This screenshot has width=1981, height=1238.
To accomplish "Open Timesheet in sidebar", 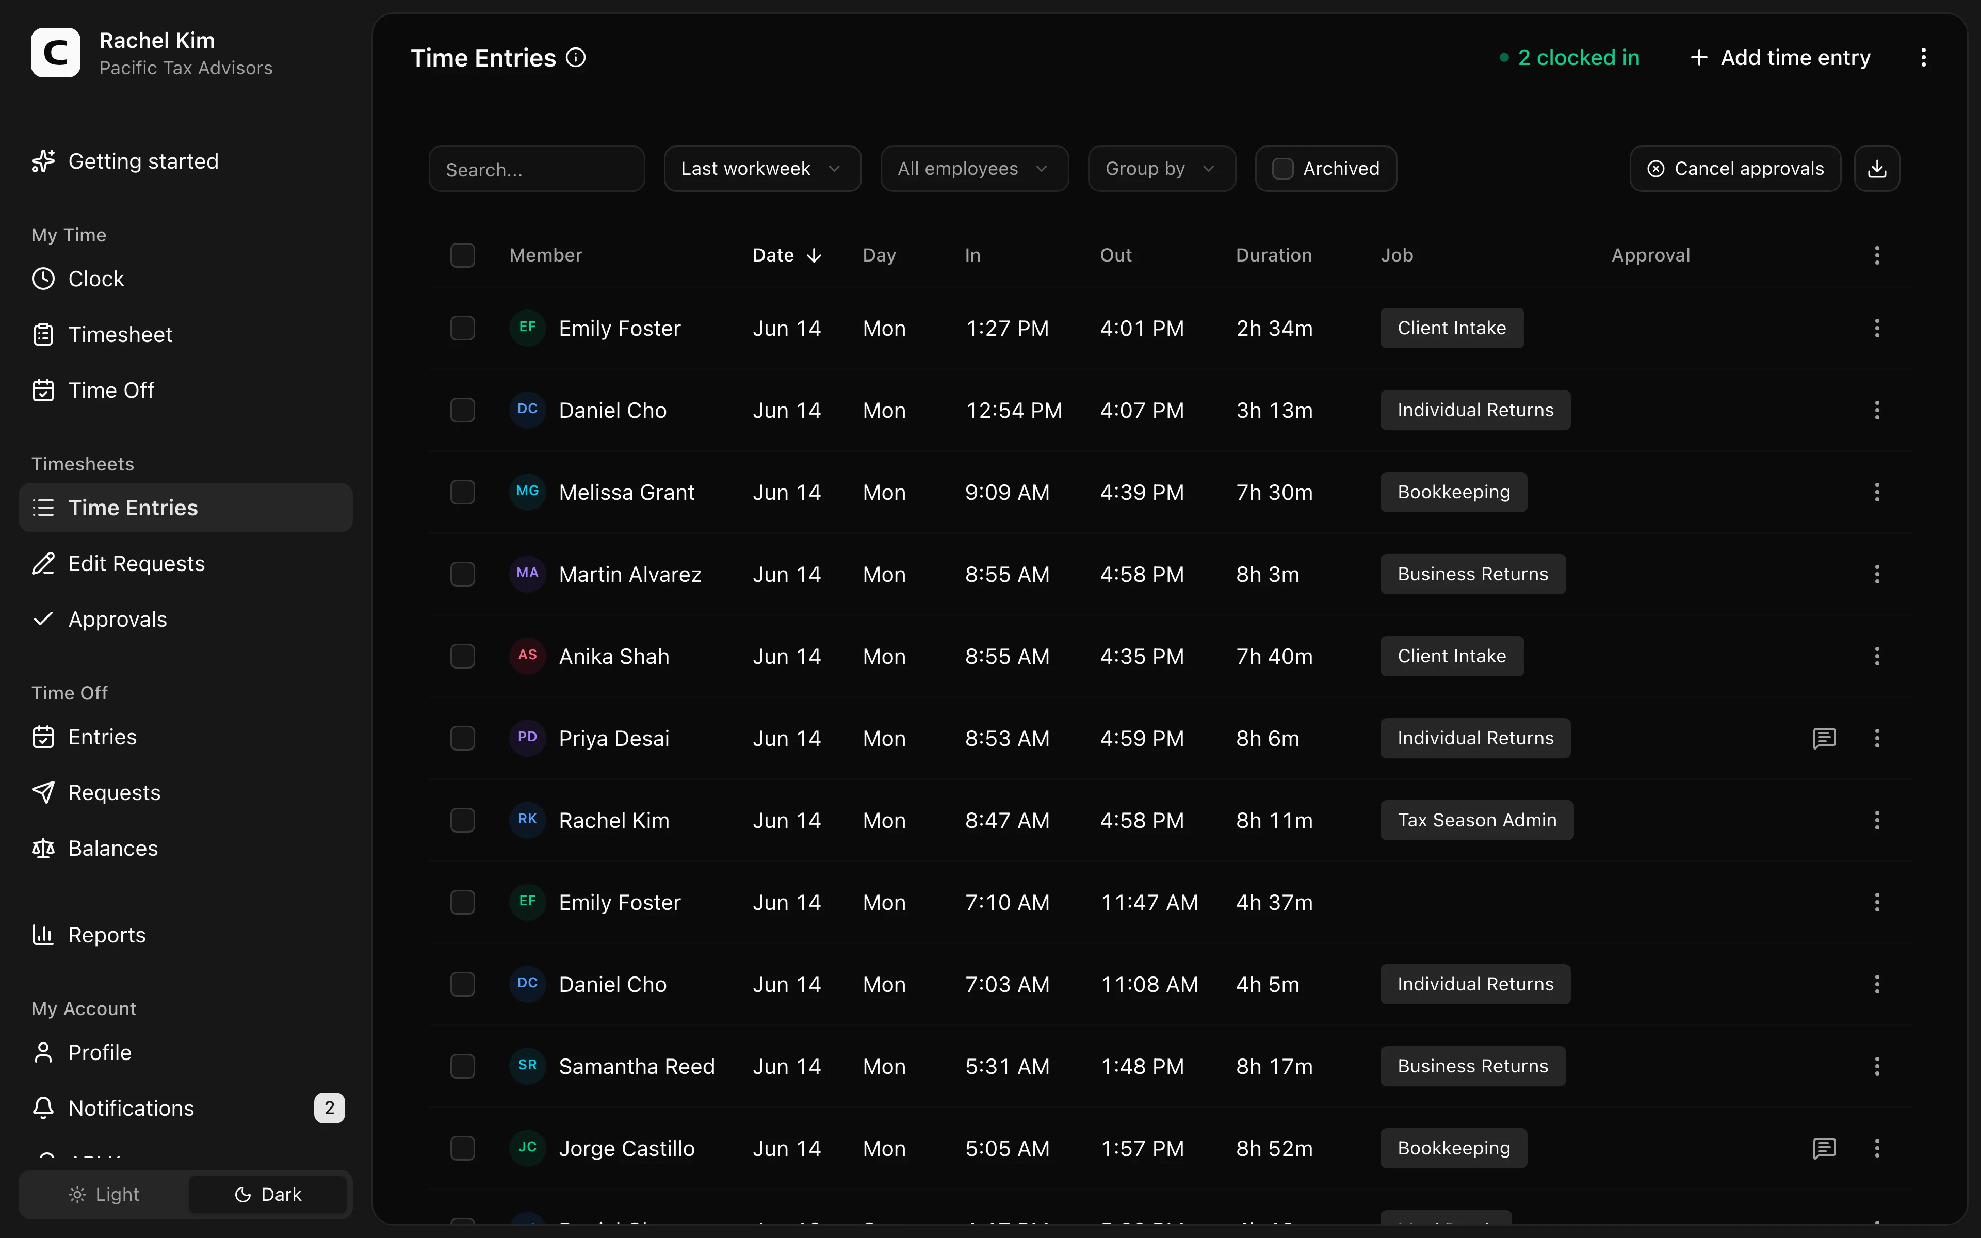I will pyautogui.click(x=185, y=335).
